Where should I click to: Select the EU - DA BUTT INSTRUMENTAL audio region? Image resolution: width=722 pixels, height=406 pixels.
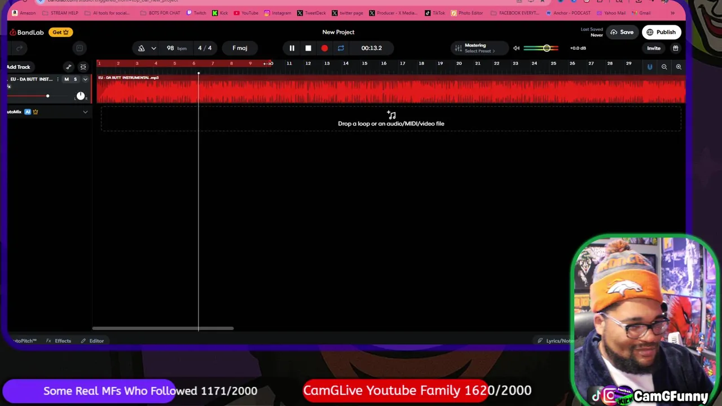(391, 89)
